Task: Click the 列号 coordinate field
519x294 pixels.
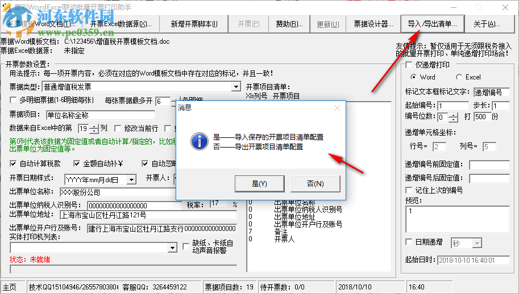Action: tap(489, 146)
